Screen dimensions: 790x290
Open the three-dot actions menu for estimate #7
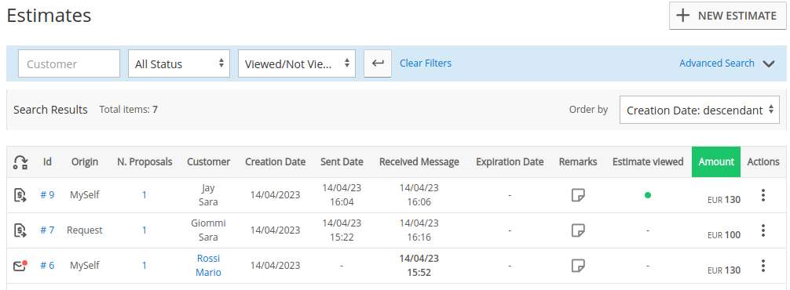pyautogui.click(x=763, y=230)
